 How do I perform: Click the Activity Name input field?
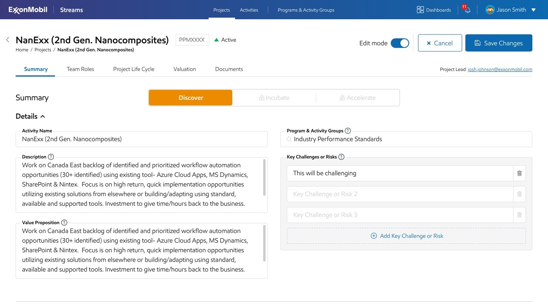142,139
